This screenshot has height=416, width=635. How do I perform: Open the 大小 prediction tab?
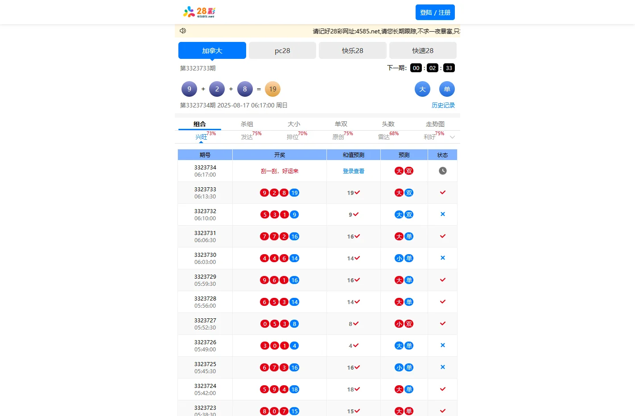coord(294,124)
